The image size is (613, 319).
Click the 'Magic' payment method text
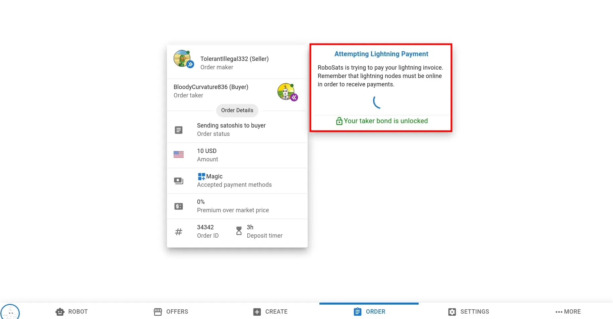coord(214,176)
